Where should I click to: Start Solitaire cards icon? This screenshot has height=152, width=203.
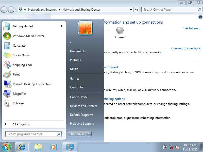7,103
